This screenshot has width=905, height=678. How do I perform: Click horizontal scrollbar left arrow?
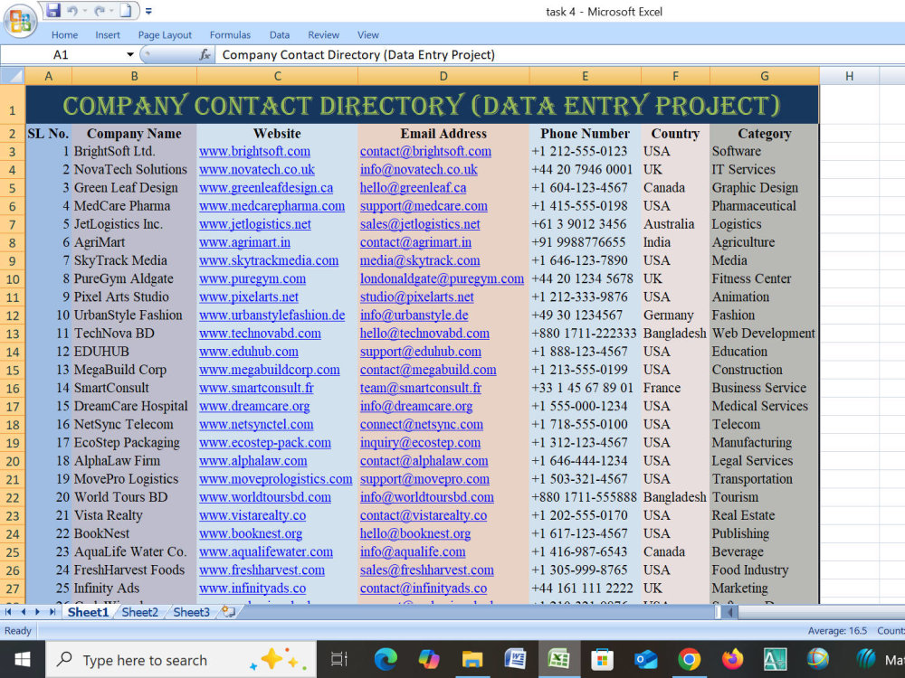[x=730, y=612]
